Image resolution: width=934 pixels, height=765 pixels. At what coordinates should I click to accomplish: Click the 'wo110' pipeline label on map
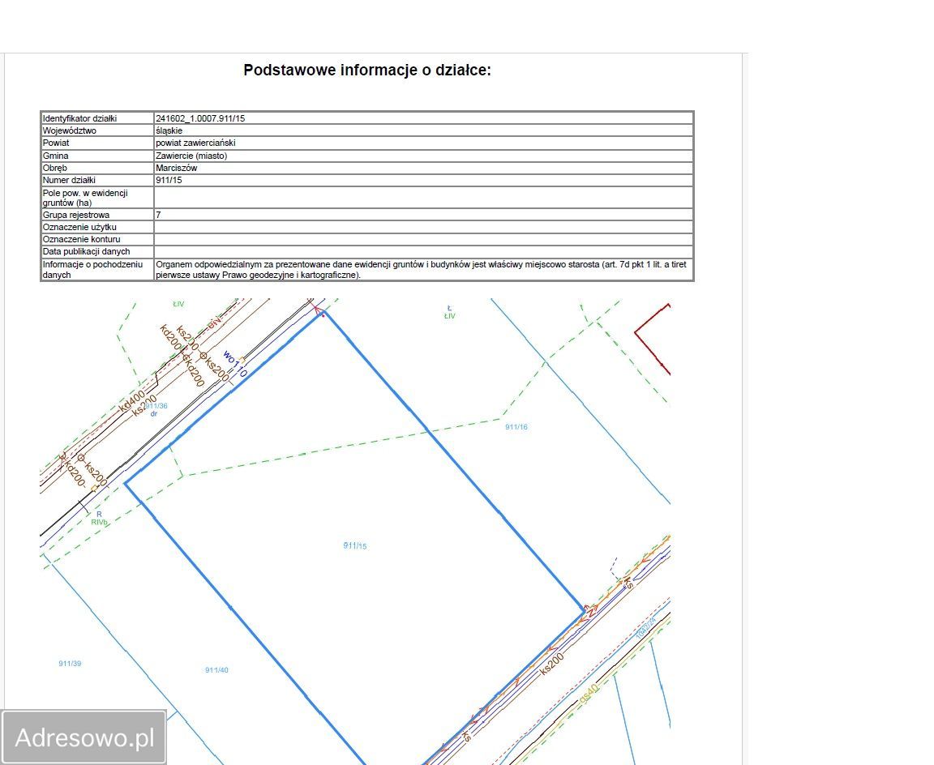click(235, 363)
